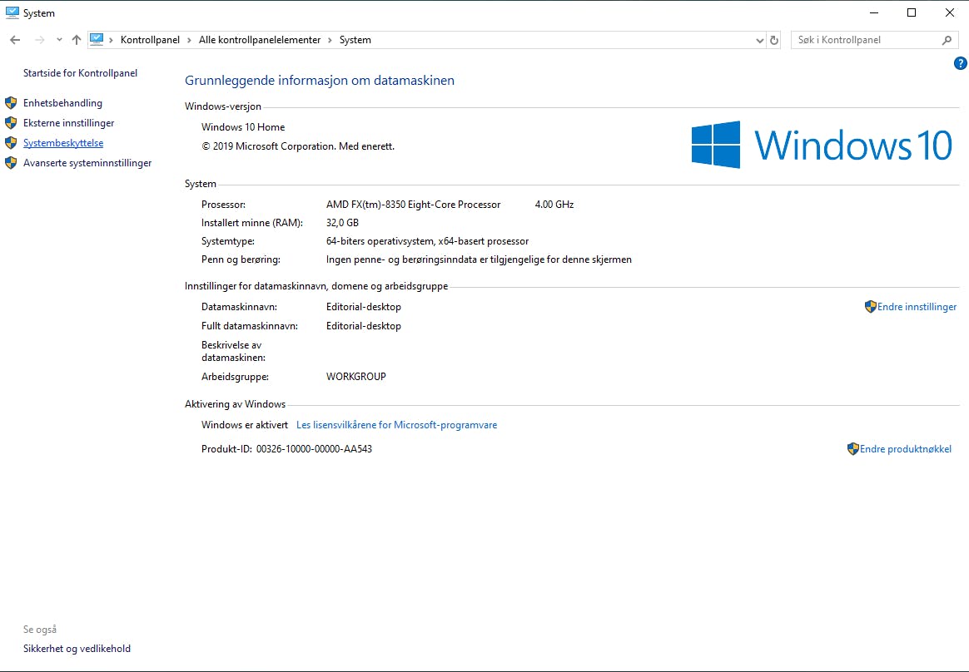Click the Forward navigation arrow
The width and height of the screenshot is (969, 672).
coord(40,40)
